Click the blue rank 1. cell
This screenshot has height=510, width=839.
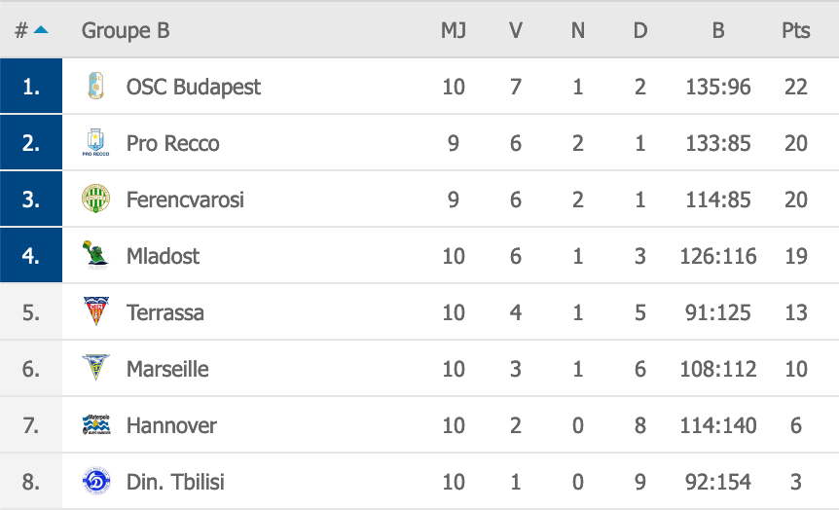31,87
